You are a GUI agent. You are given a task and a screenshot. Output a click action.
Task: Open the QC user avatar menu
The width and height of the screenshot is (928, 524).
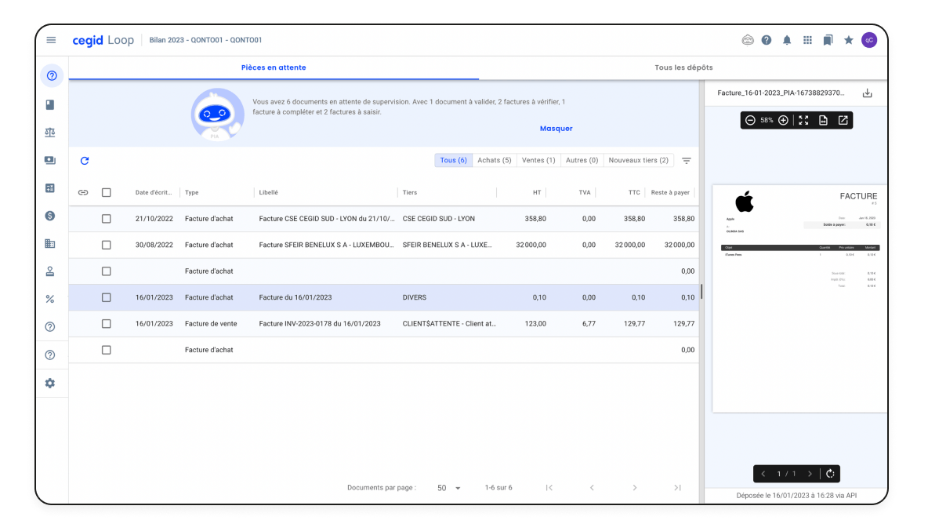(868, 40)
